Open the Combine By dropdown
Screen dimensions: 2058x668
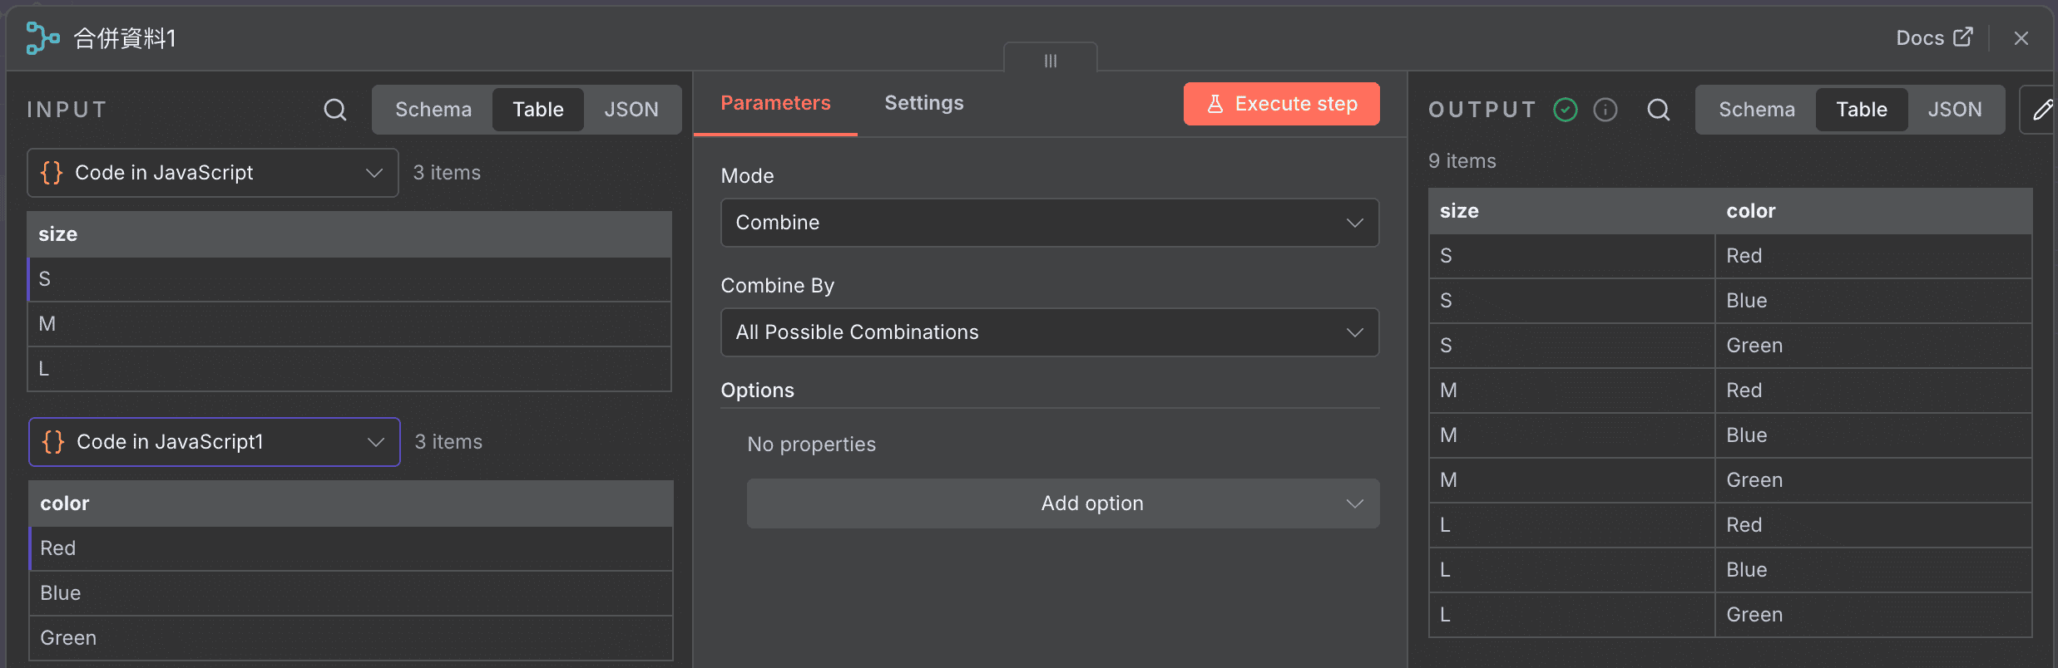(1050, 332)
